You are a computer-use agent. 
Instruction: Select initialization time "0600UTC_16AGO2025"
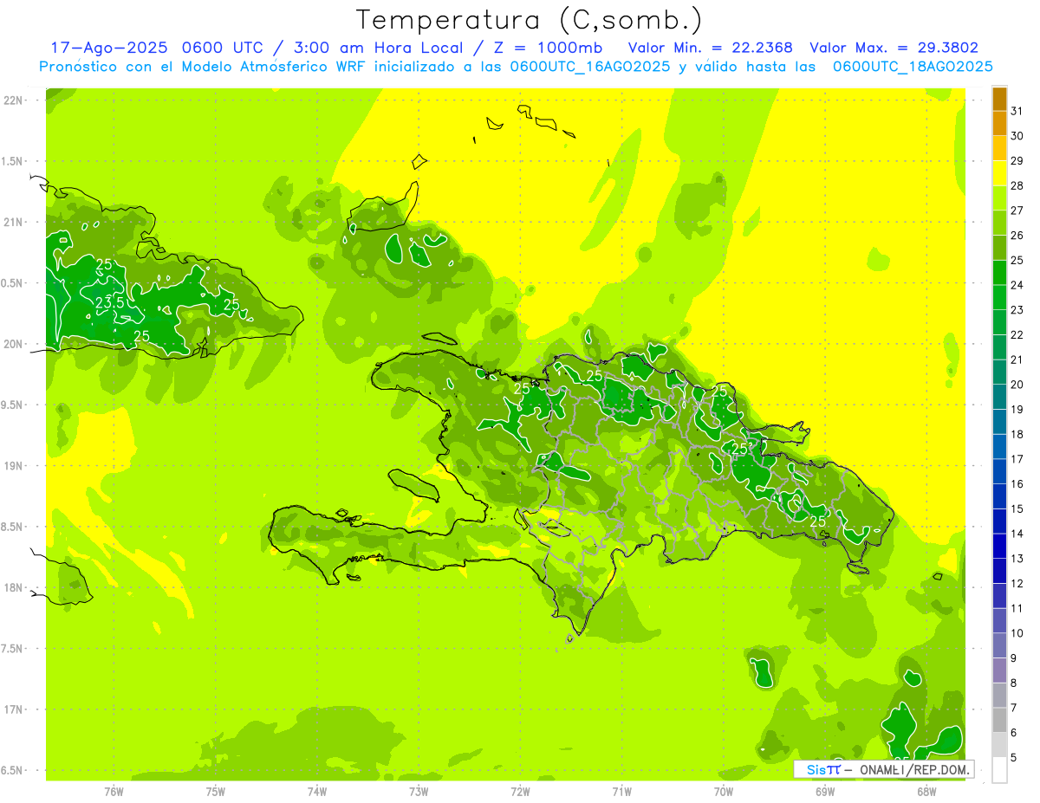590,67
